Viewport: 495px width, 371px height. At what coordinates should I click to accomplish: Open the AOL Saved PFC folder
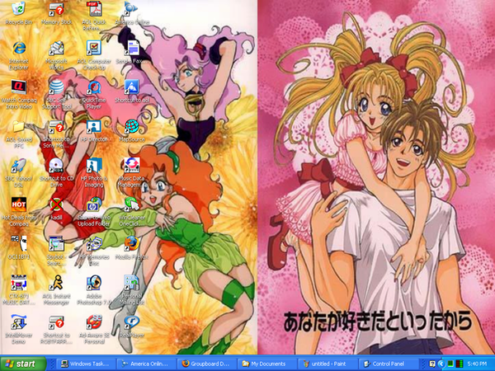19,126
